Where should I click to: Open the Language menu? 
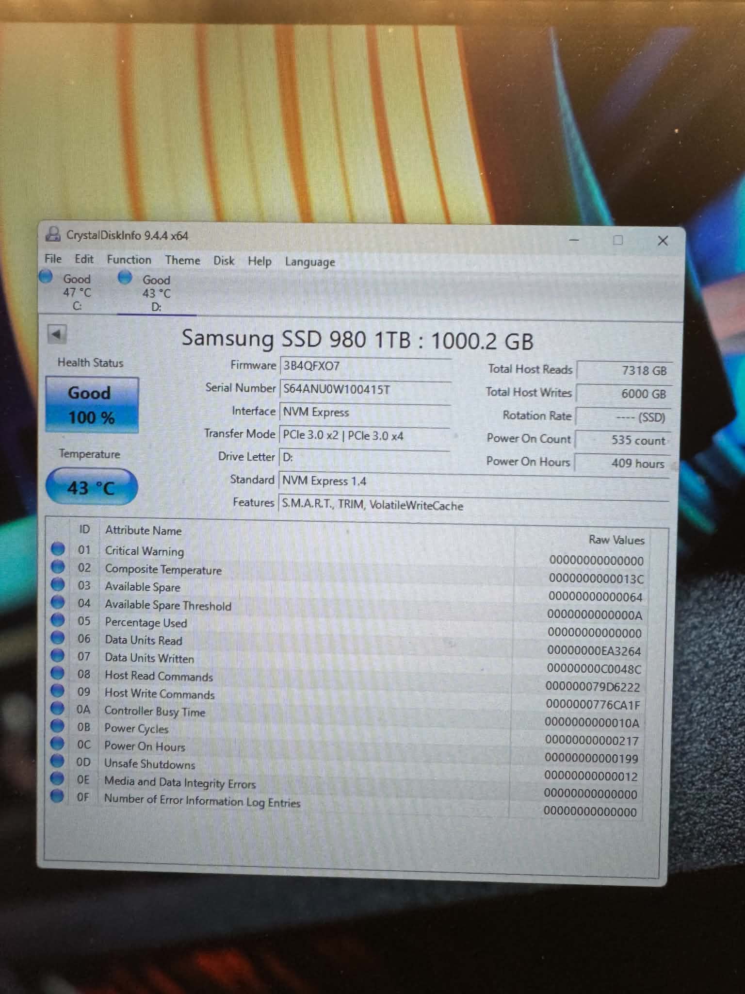point(310,262)
